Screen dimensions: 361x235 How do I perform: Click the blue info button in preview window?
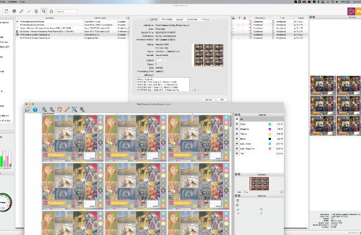[x=35, y=109]
